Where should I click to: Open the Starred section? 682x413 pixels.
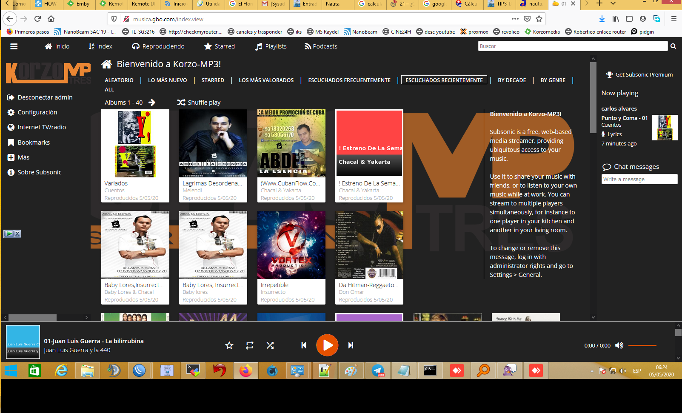219,46
